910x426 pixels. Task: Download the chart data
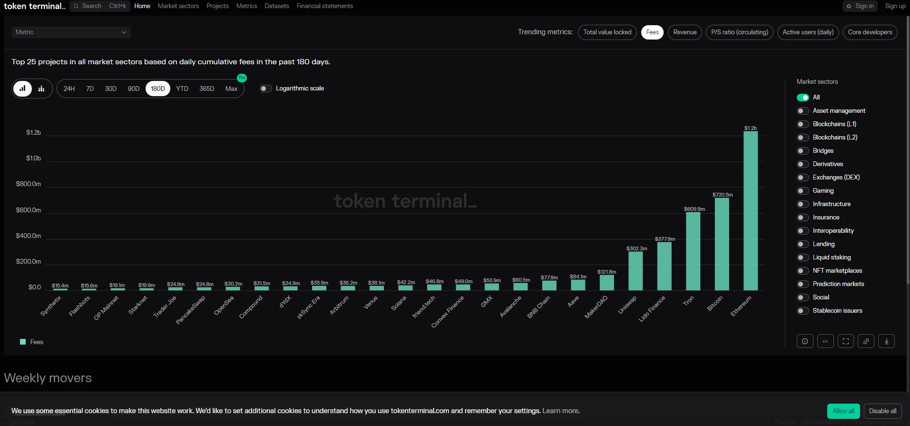tap(887, 341)
